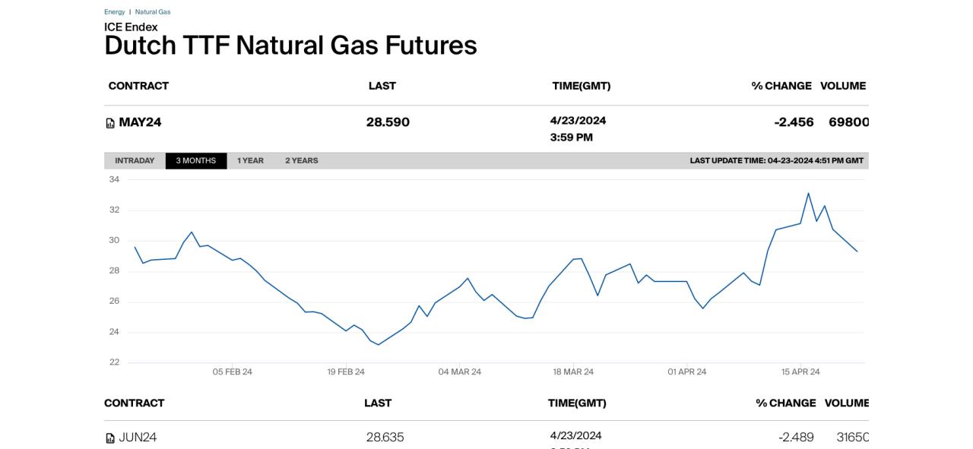Switch chart to 2 Years range

click(302, 161)
